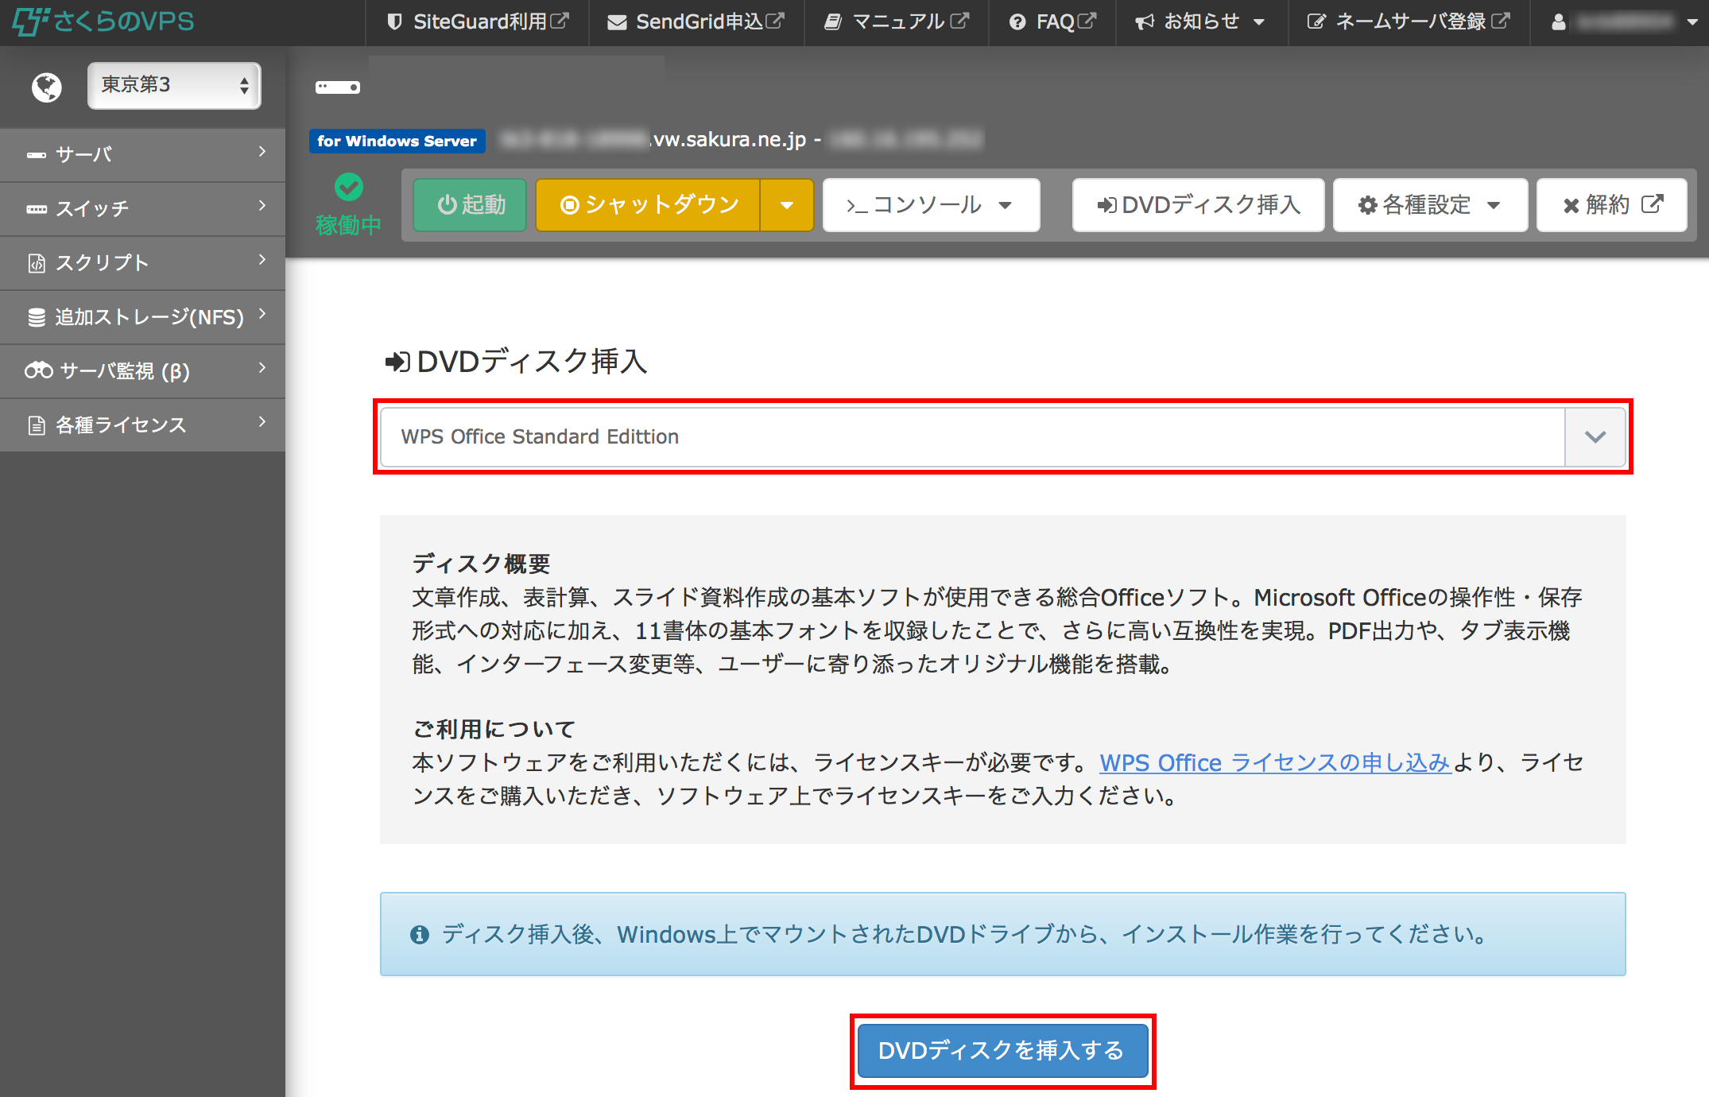Click the manual book icon

[833, 22]
